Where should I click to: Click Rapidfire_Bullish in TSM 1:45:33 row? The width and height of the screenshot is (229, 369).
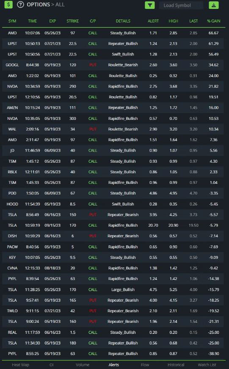123,183
